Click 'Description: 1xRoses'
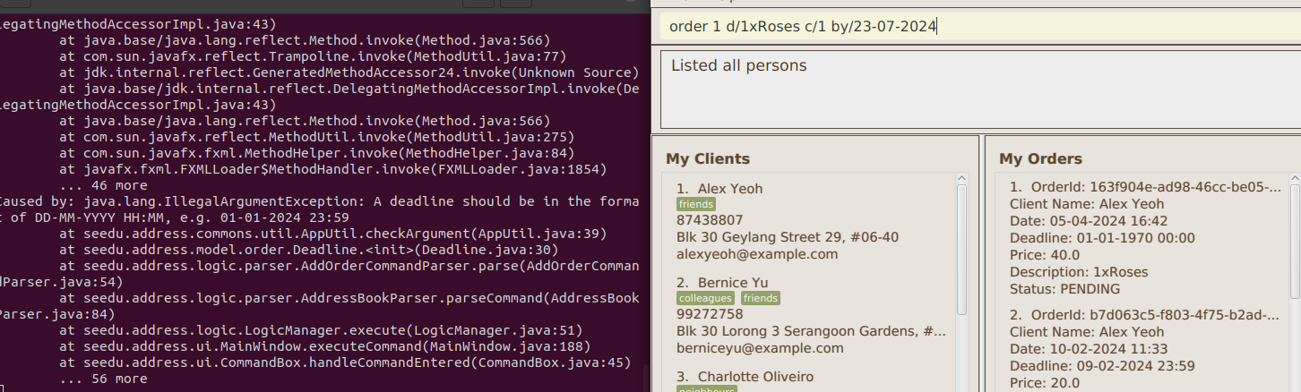Image resolution: width=1301 pixels, height=392 pixels. tap(1079, 272)
